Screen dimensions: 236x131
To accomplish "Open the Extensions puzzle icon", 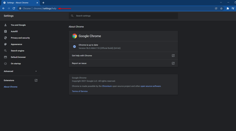I will pyautogui.click(x=228, y=8).
